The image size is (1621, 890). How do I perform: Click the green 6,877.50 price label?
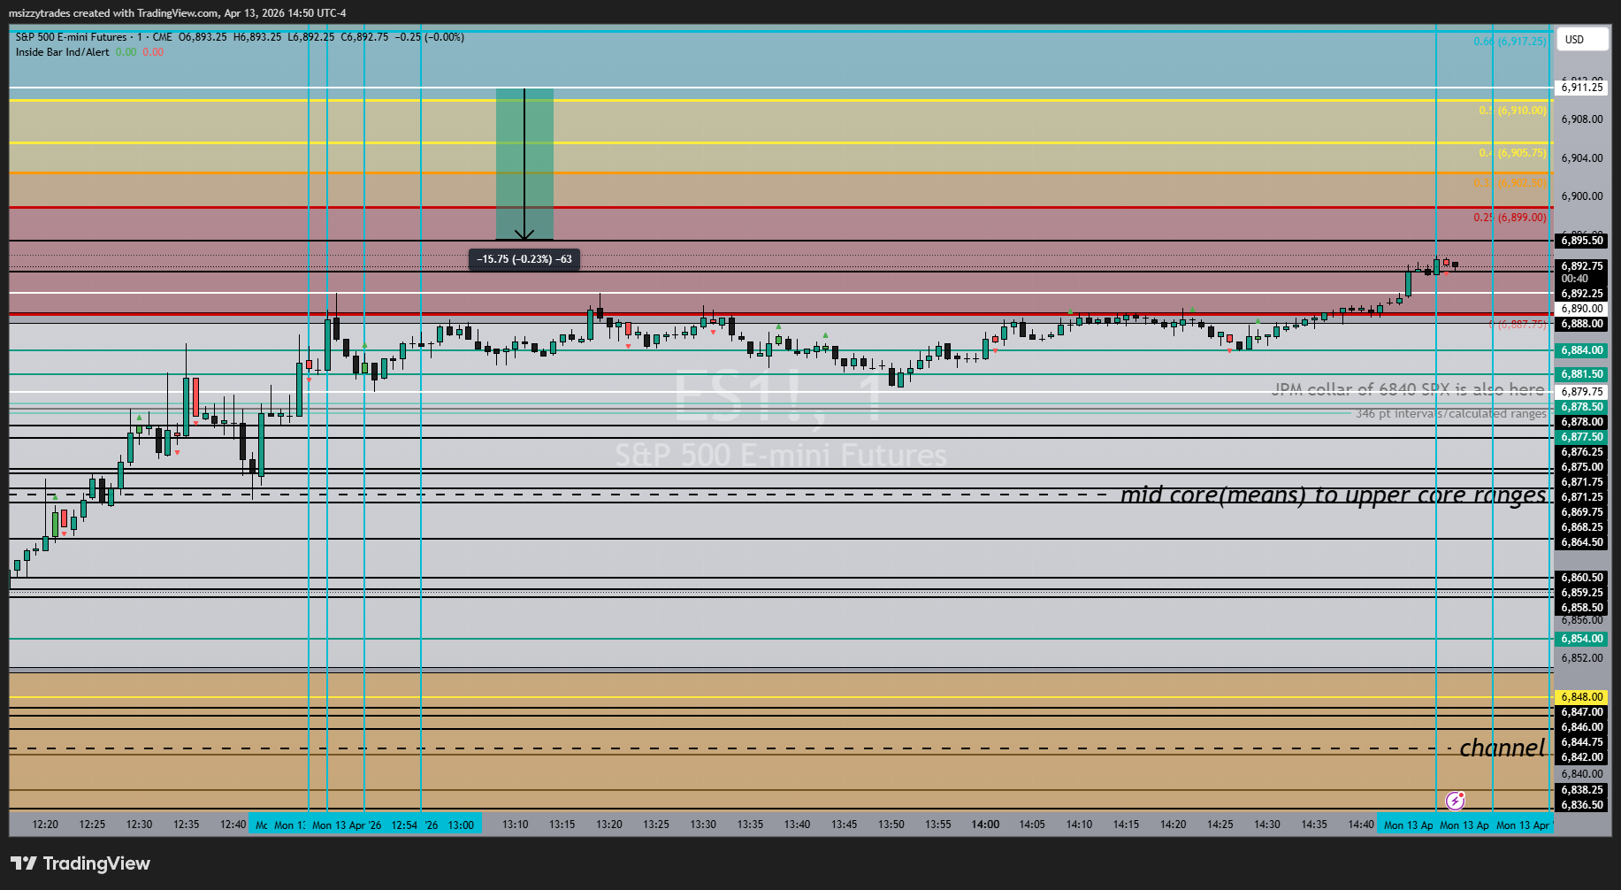1582,437
